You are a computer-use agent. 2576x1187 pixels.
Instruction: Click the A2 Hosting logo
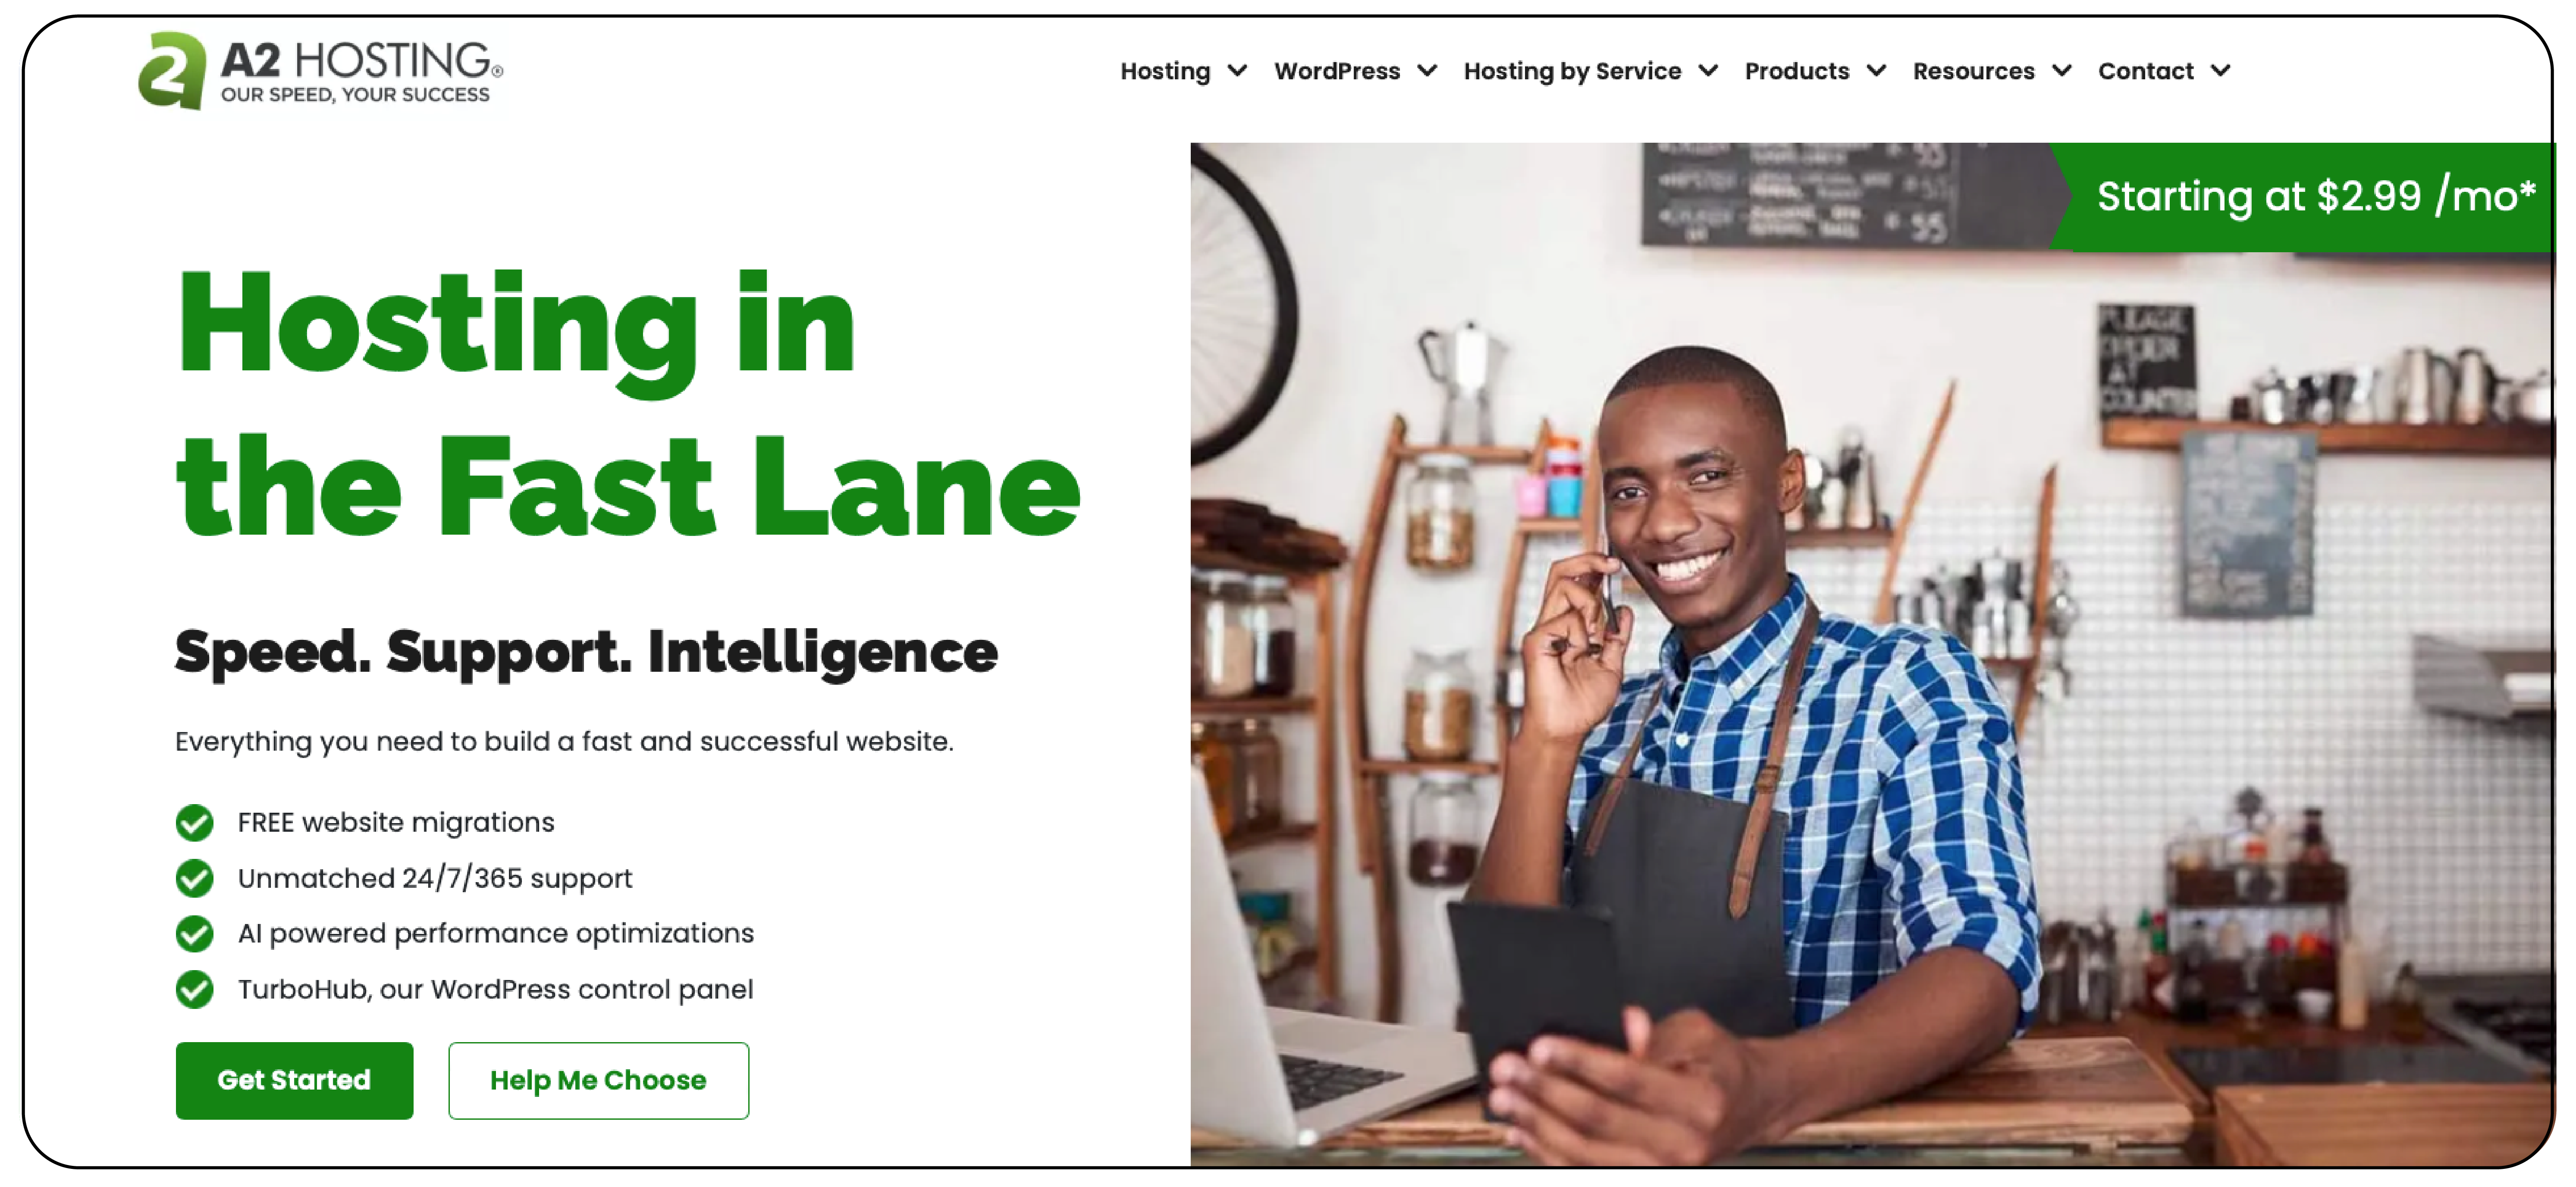point(320,71)
